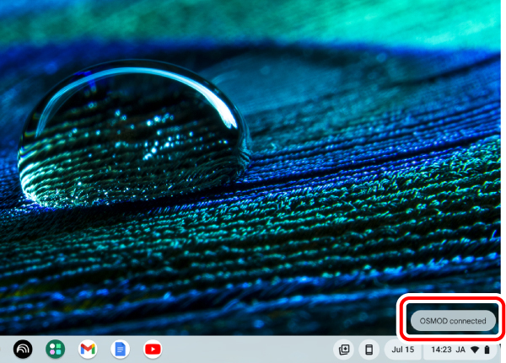506x363 pixels.
Task: Show the Tote holding space icon
Action: 344,349
